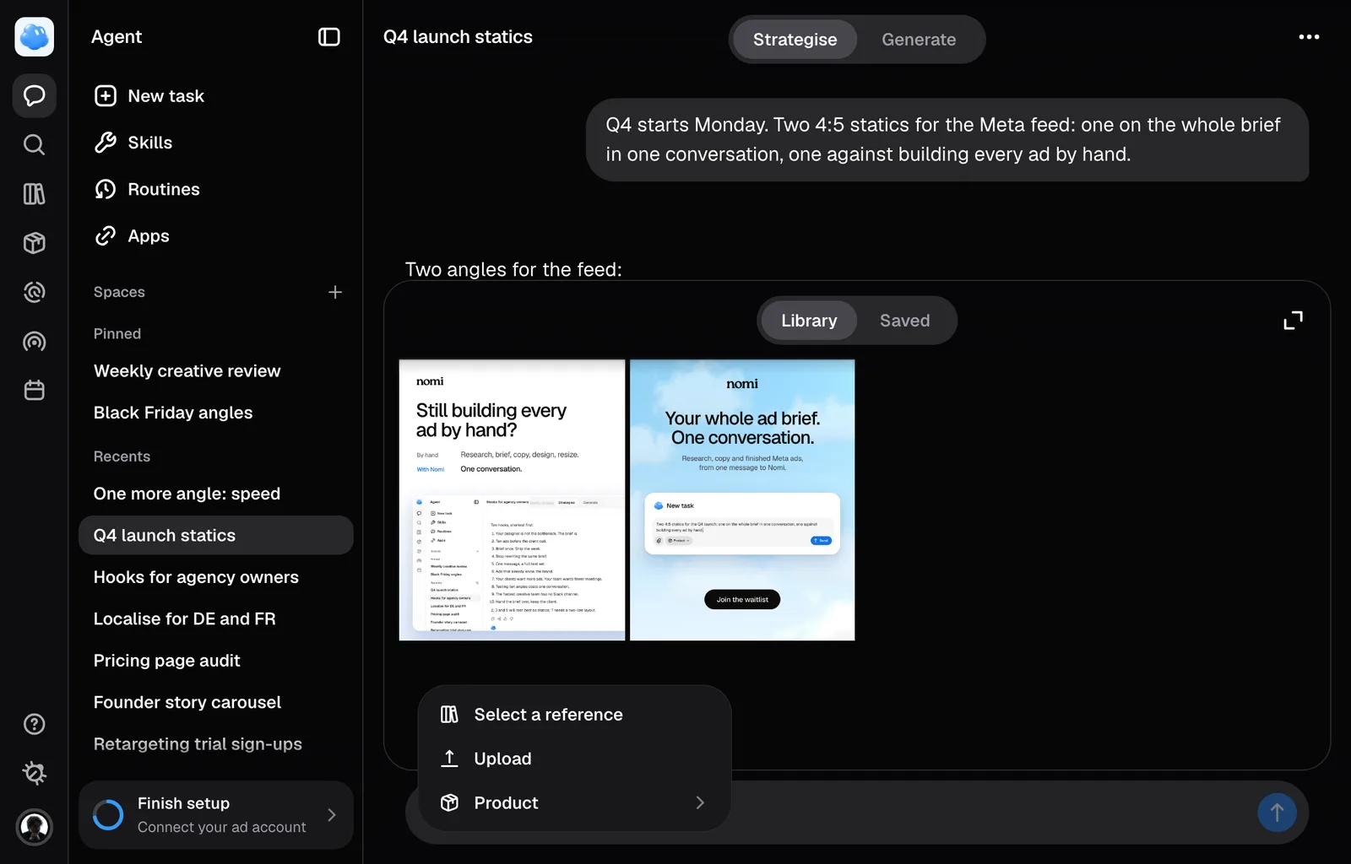
Task: Open the user profile avatar
Action: click(35, 827)
